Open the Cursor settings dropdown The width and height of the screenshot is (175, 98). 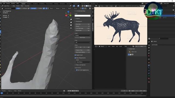click(x=76, y=8)
